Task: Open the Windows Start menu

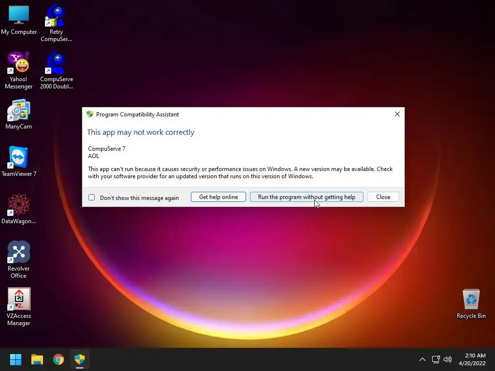Action: coord(15,359)
